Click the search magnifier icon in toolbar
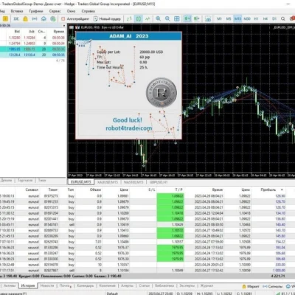The width and height of the screenshot is (295, 295). pyautogui.click(x=283, y=18)
